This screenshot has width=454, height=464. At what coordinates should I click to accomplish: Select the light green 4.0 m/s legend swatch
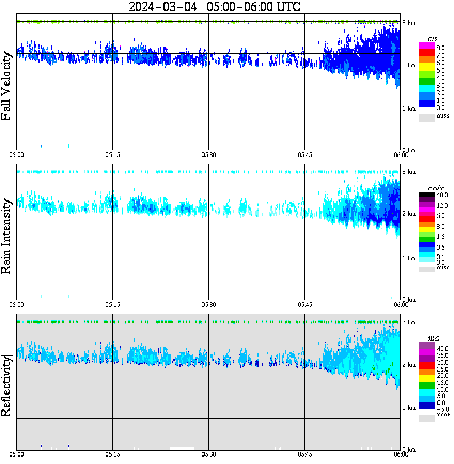coord(427,75)
